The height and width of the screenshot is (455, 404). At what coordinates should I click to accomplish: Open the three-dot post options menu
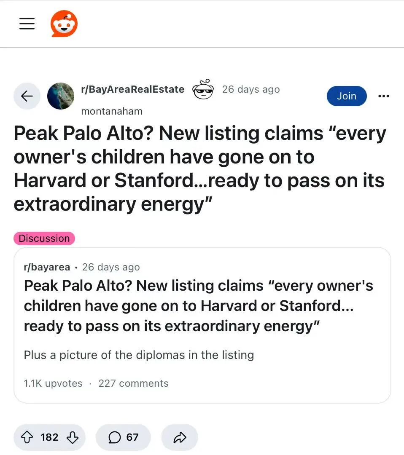point(384,96)
